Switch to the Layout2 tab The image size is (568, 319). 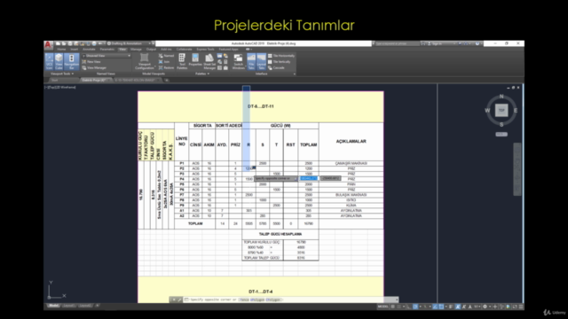(x=85, y=306)
